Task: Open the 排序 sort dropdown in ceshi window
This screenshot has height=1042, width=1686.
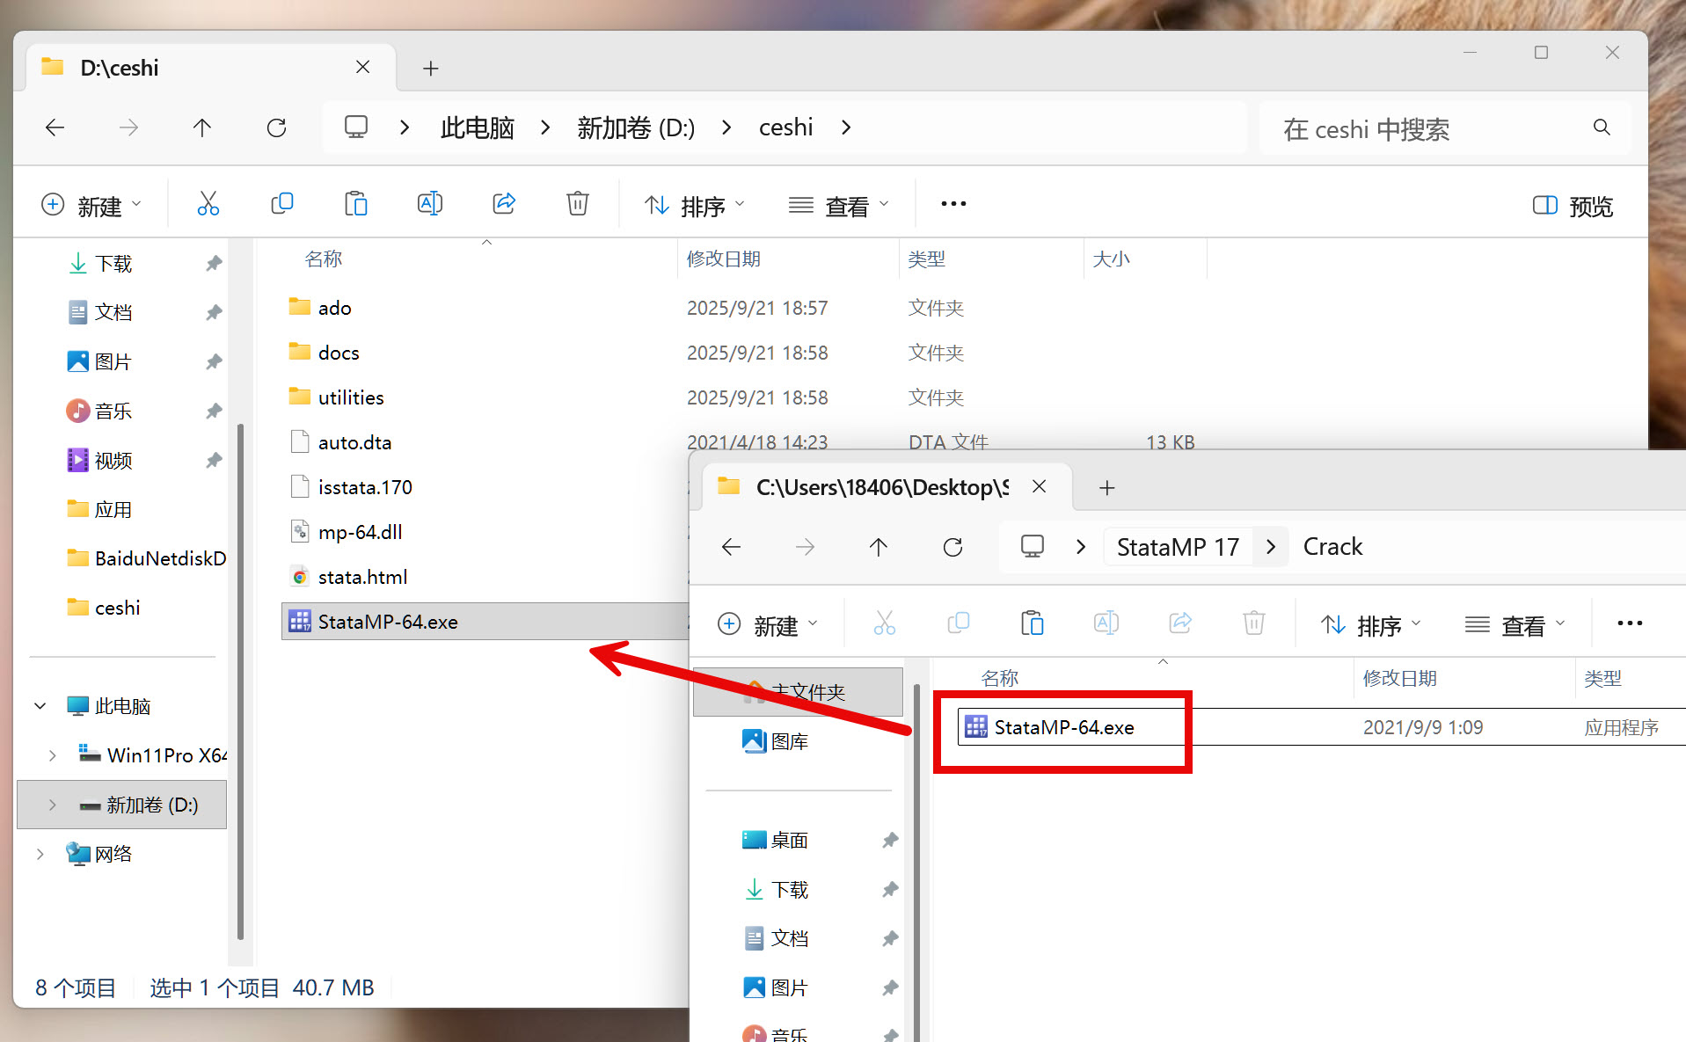Action: click(694, 206)
